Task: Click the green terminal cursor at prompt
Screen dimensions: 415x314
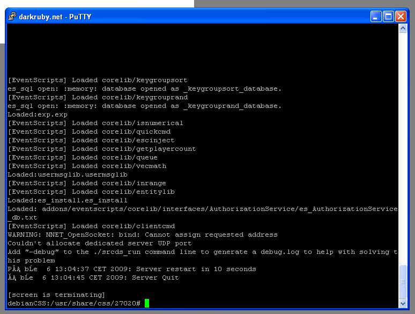Action: (147, 303)
